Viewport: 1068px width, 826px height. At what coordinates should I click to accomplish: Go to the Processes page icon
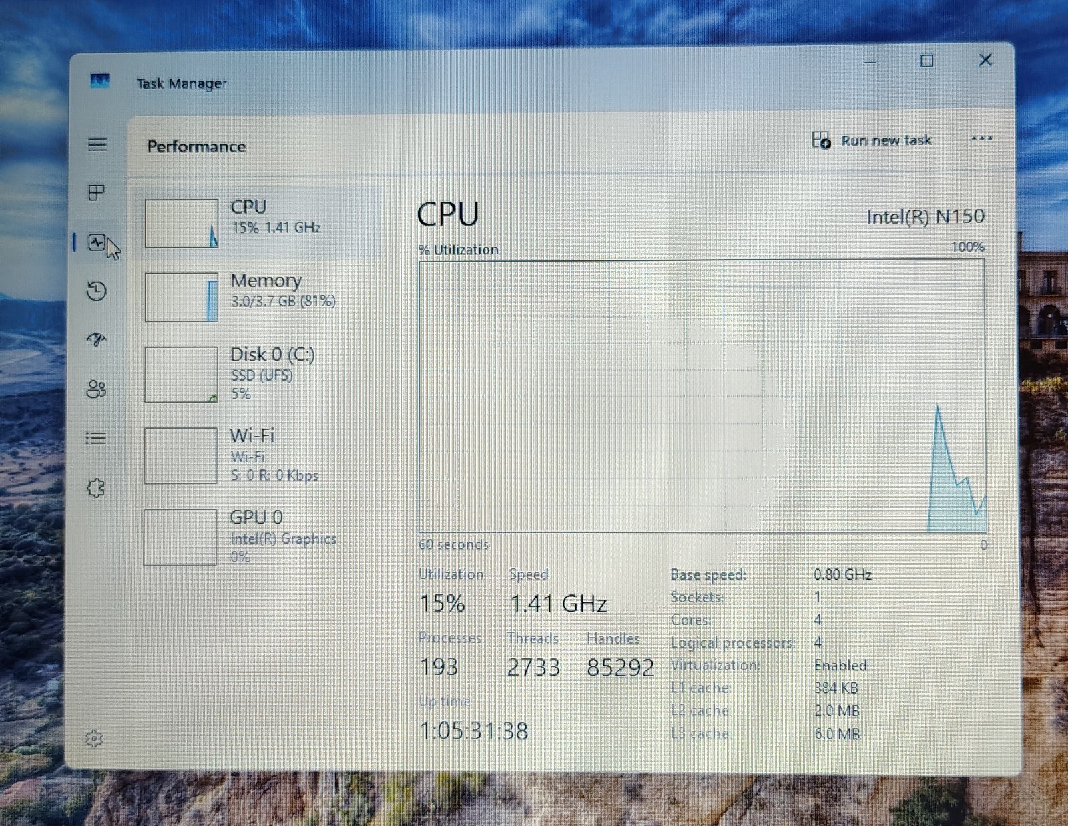[x=97, y=193]
